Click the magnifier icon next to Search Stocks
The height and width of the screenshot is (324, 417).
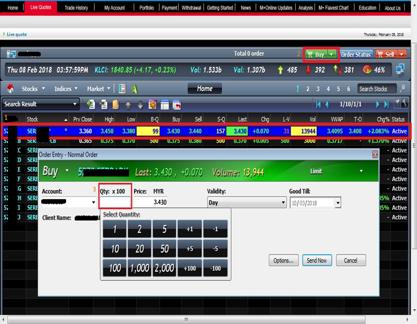(402, 88)
